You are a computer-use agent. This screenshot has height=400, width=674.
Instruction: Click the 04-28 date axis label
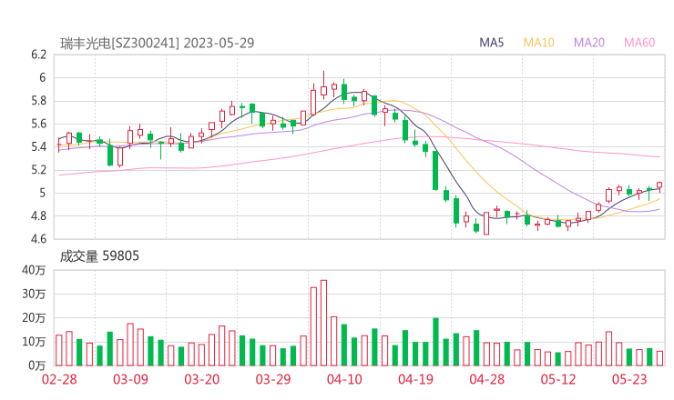pos(487,379)
